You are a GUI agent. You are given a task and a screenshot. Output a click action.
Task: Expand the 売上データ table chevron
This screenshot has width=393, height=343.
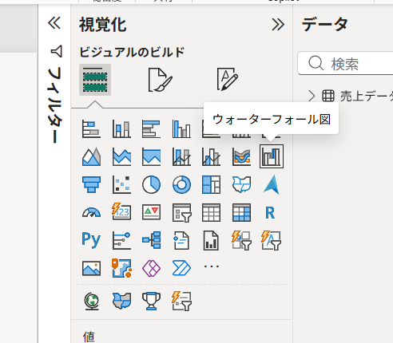(312, 96)
